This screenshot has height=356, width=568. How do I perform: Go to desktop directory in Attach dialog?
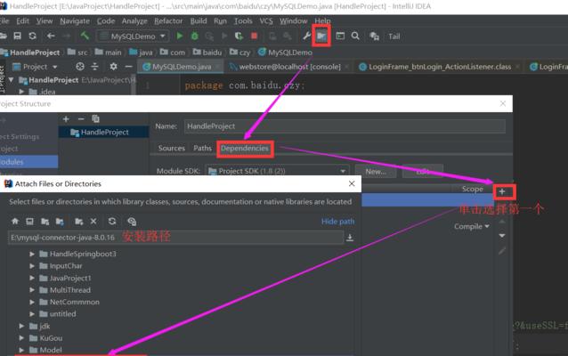coord(29,221)
